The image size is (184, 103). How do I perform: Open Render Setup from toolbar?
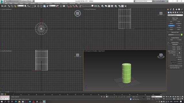[x=119, y=6]
